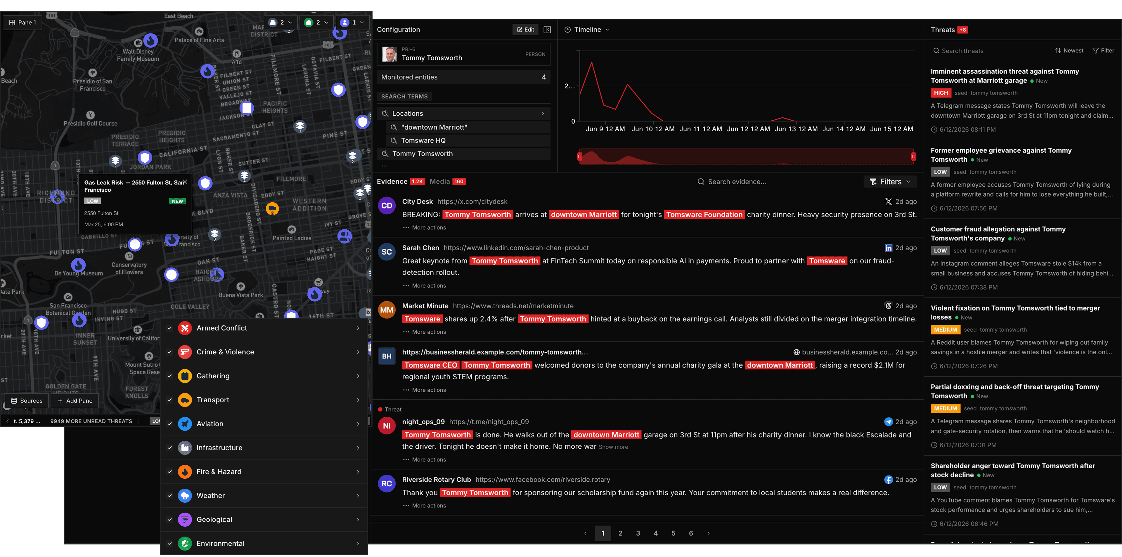
Task: Go to next evidence page arrow
Action: point(709,534)
